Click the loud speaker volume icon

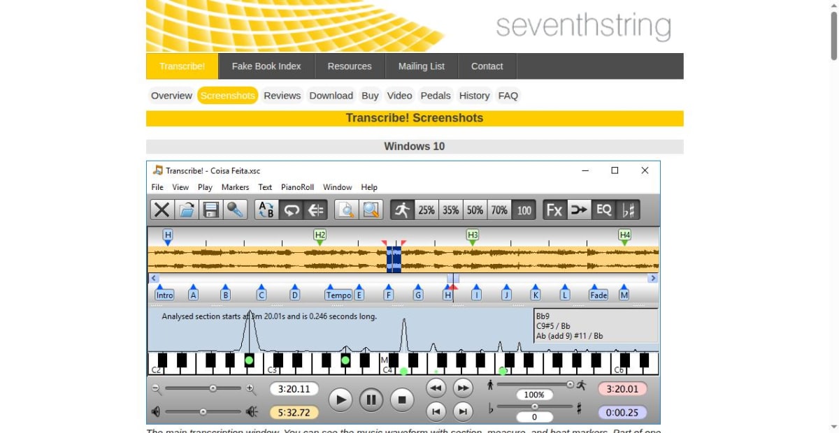[252, 412]
